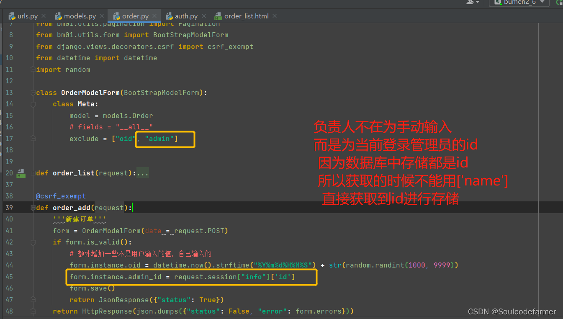The width and height of the screenshot is (563, 319).
Task: Click line number 17 in the gutter
Action: coord(9,139)
